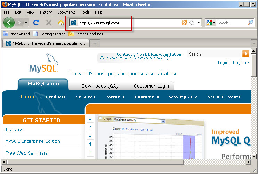Image resolution: width=258 pixels, height=174 pixels.
Task: Click Home in the navigation bar
Action: click(x=28, y=97)
